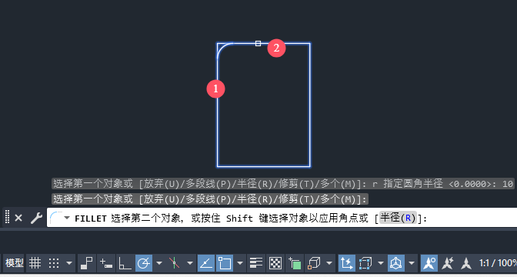Viewport: 517px width, 277px height.
Task: Toggle object snap tracking icon
Action: click(205, 263)
